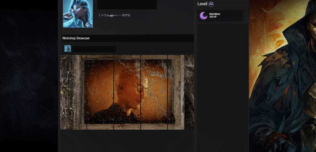Click the "Workshop Showcase" header
This screenshot has width=316, height=152.
(76, 38)
